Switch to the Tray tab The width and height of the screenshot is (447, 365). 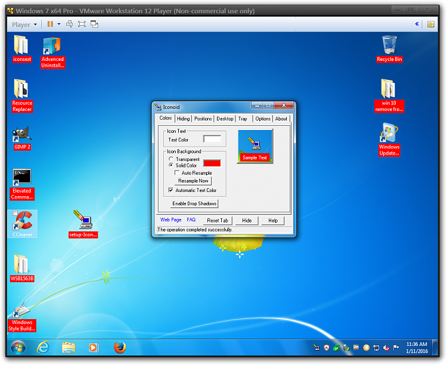coord(243,119)
